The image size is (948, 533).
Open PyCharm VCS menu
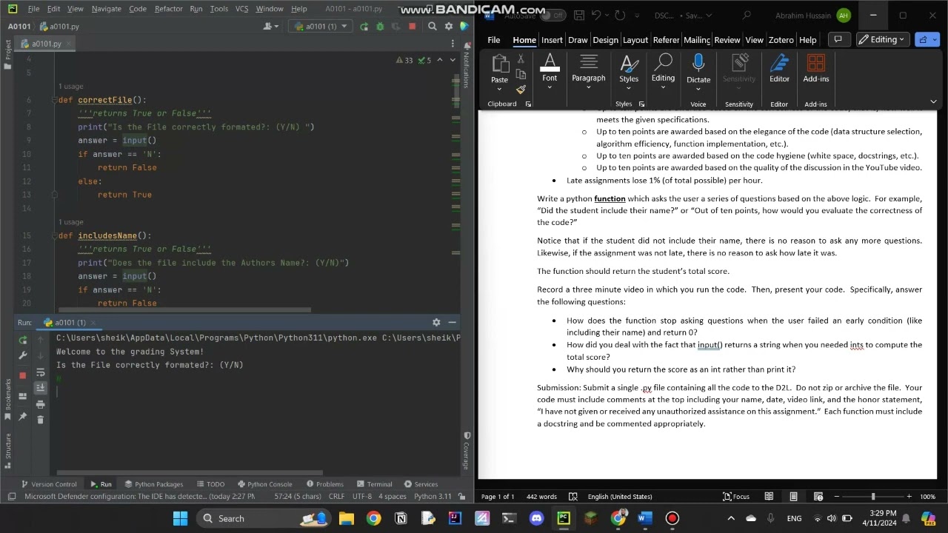pos(241,9)
